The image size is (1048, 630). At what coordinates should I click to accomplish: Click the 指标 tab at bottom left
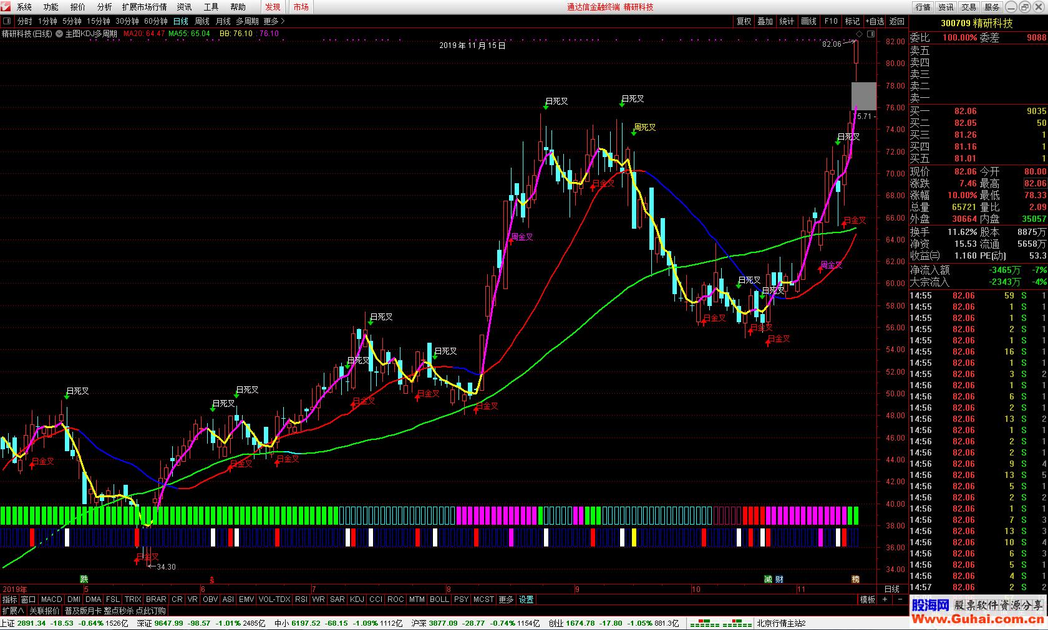9,599
